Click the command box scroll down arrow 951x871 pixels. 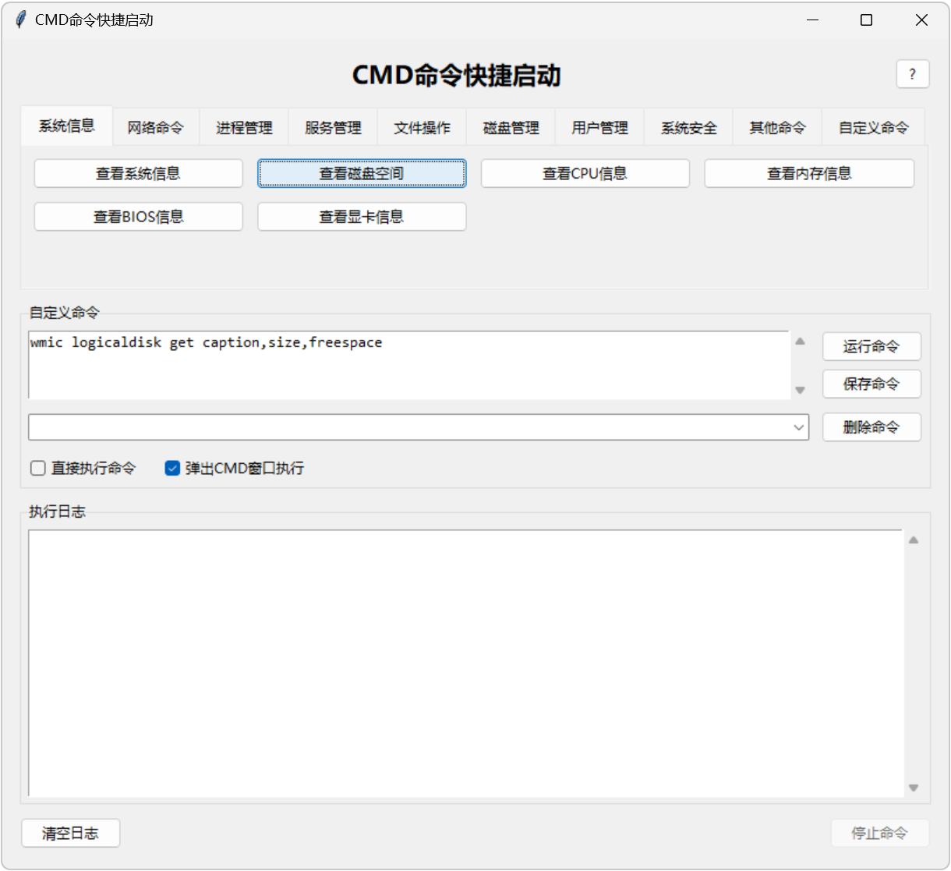[800, 390]
